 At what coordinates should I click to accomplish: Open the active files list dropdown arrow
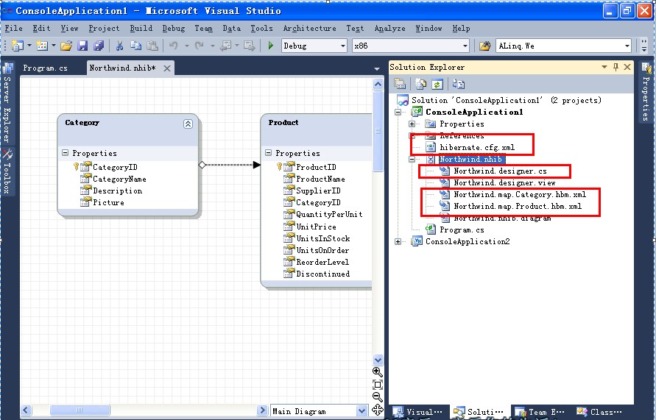(x=376, y=68)
